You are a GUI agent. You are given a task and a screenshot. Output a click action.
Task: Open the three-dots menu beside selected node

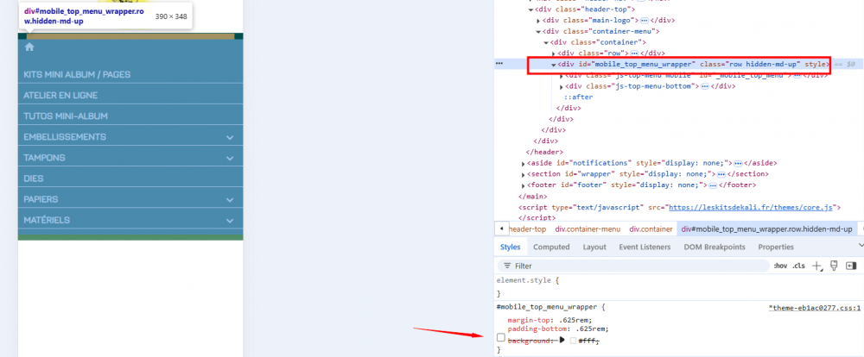coord(499,64)
